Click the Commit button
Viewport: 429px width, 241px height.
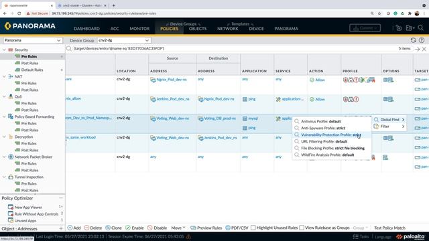pos(365,28)
